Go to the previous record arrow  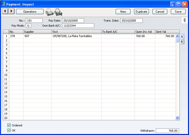point(5,11)
